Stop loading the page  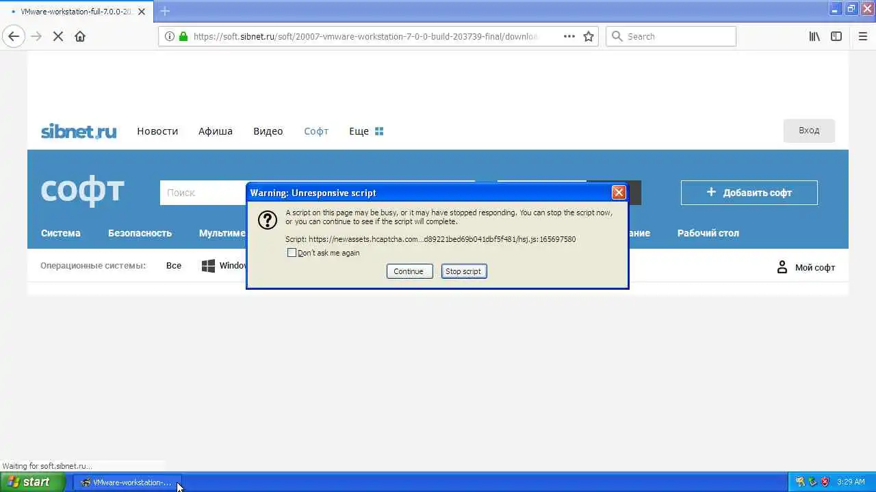[58, 36]
